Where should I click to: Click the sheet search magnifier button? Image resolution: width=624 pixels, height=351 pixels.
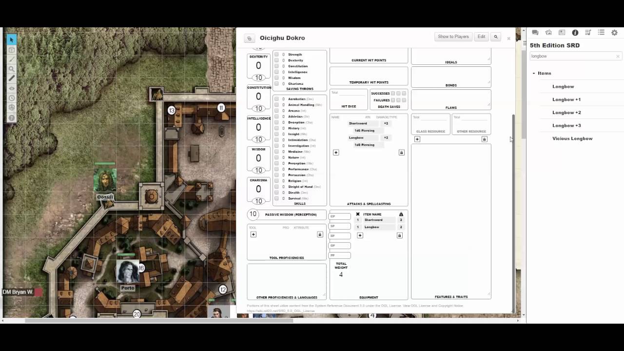tap(496, 37)
